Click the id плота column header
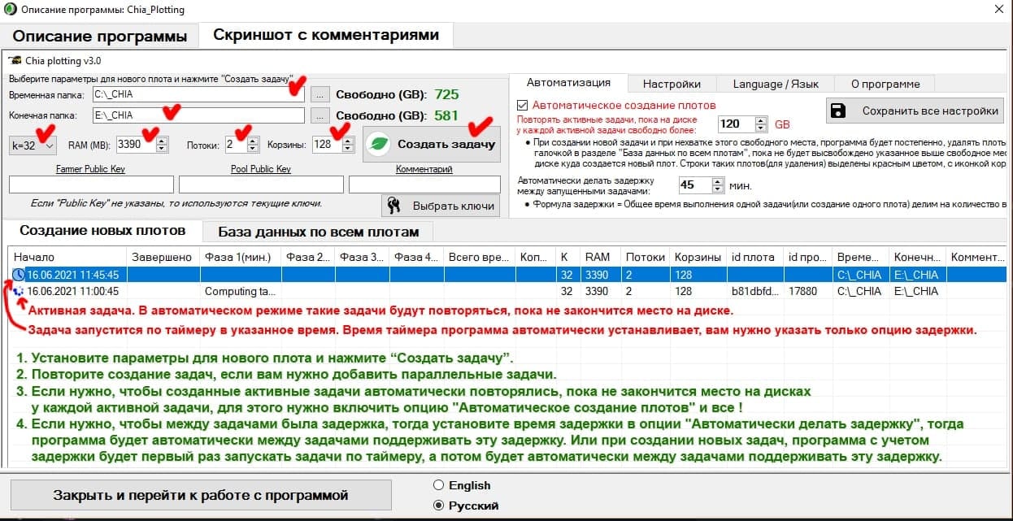 754,257
